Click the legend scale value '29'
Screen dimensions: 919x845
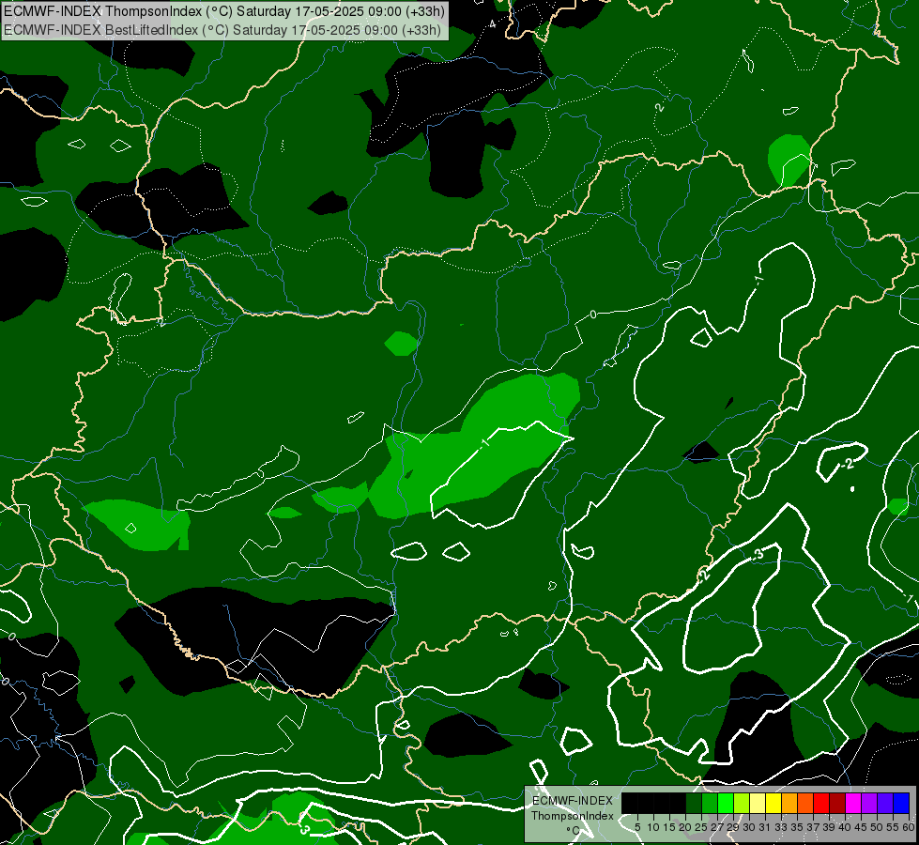[733, 827]
